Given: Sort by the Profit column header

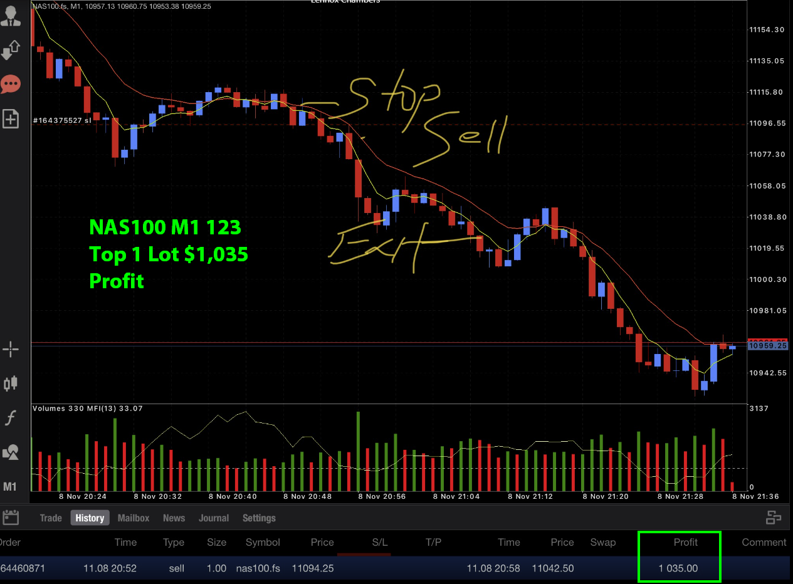Looking at the screenshot, I should tap(685, 543).
